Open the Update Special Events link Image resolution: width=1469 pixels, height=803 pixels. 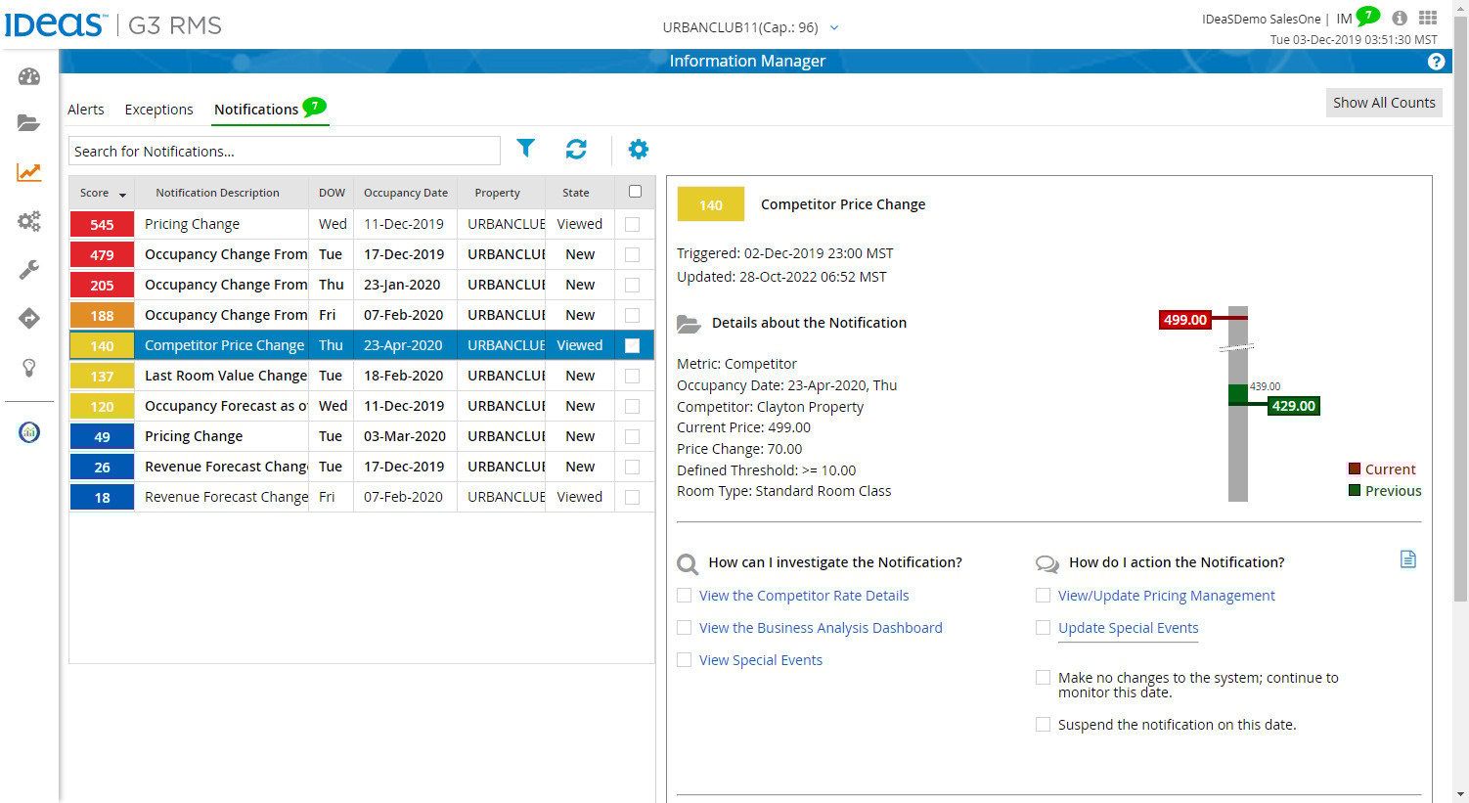pos(1127,627)
